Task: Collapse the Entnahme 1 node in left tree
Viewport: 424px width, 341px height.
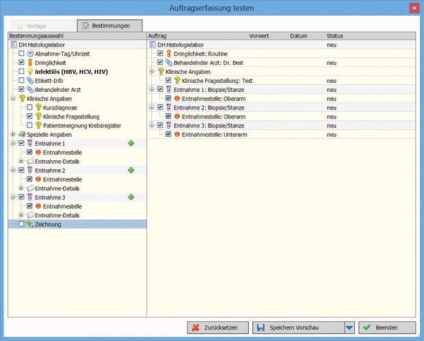Action: coord(13,143)
